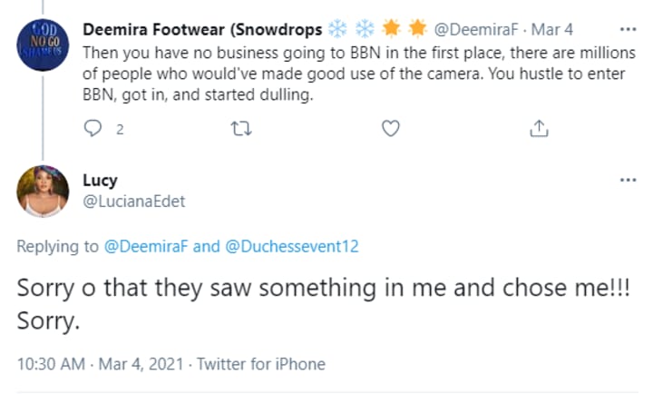
Task: Click the Twitter for iPhone source link
Action: (262, 363)
